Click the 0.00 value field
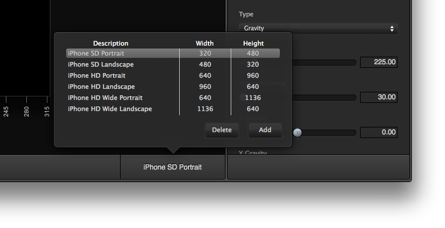 (379, 132)
